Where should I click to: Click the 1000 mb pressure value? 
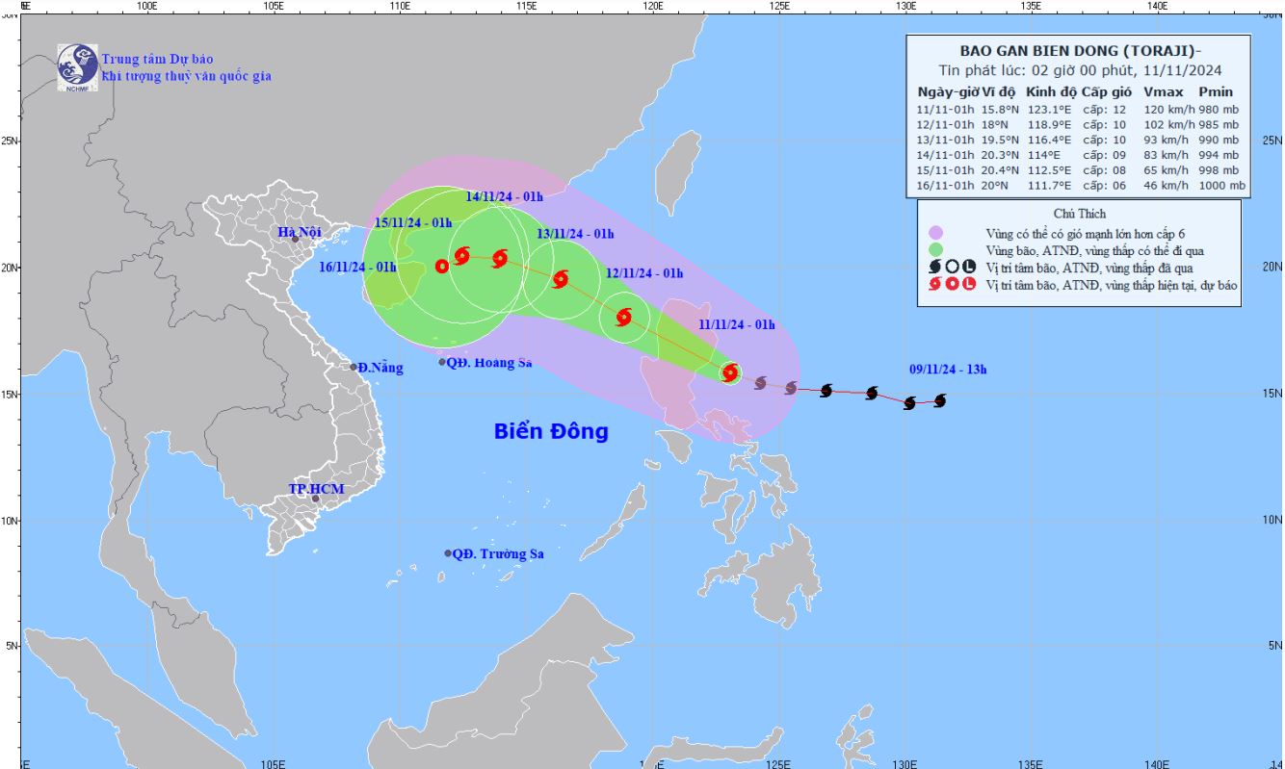pyautogui.click(x=1220, y=186)
